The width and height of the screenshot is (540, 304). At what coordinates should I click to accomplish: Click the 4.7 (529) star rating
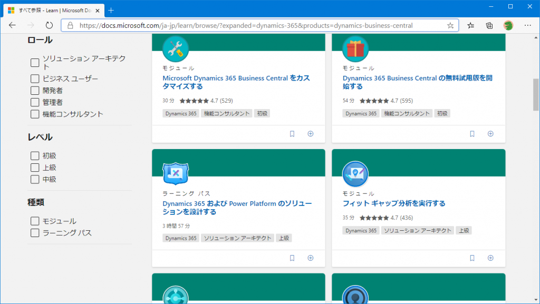click(206, 101)
